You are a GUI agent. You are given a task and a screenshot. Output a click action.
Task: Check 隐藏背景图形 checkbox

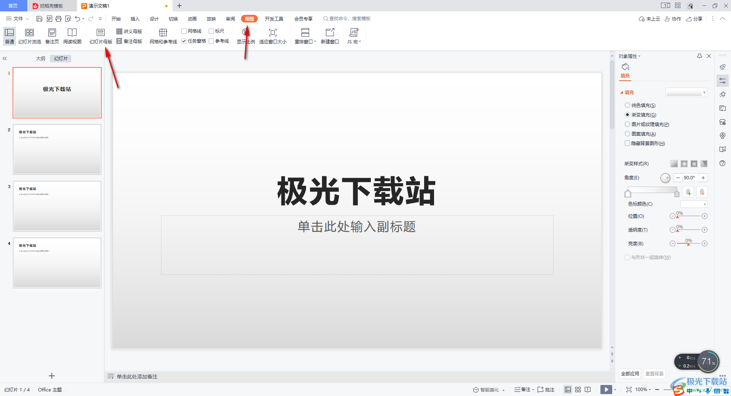click(x=627, y=143)
